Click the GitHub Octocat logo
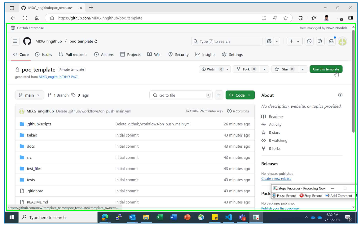This screenshot has height=227, width=361. click(27, 41)
